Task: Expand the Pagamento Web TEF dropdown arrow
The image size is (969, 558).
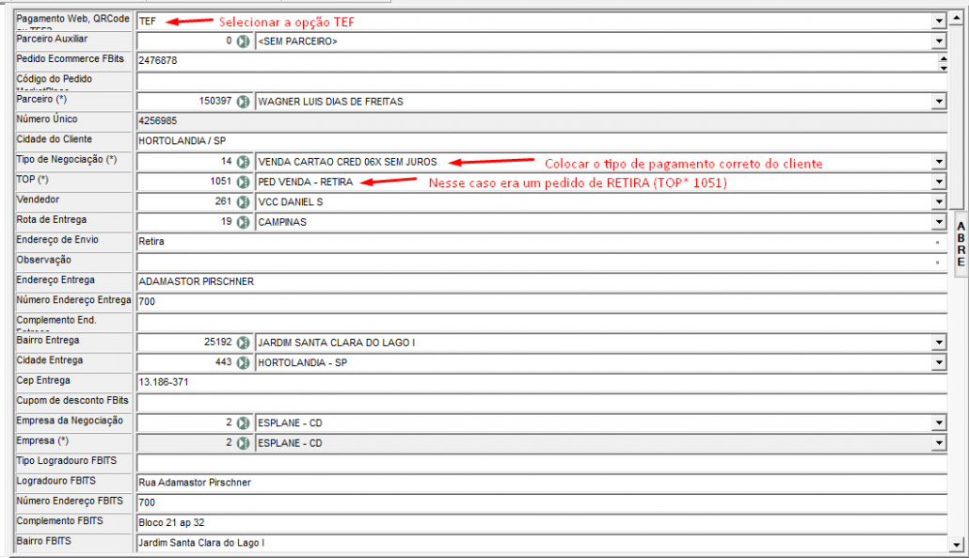Action: (x=938, y=21)
